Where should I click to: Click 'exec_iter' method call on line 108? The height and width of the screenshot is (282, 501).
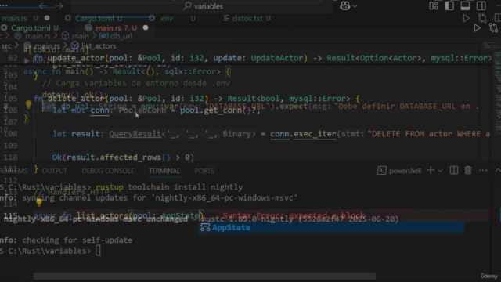pyautogui.click(x=315, y=134)
